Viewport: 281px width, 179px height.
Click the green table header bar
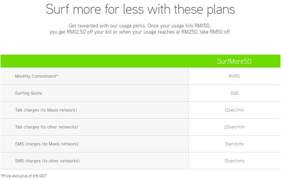coord(140,61)
